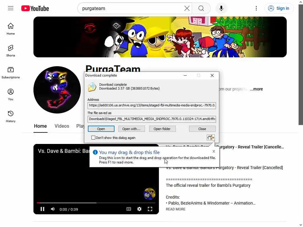
Task: Click the 0:00 / 0:39 time display
Action: pyautogui.click(x=69, y=210)
